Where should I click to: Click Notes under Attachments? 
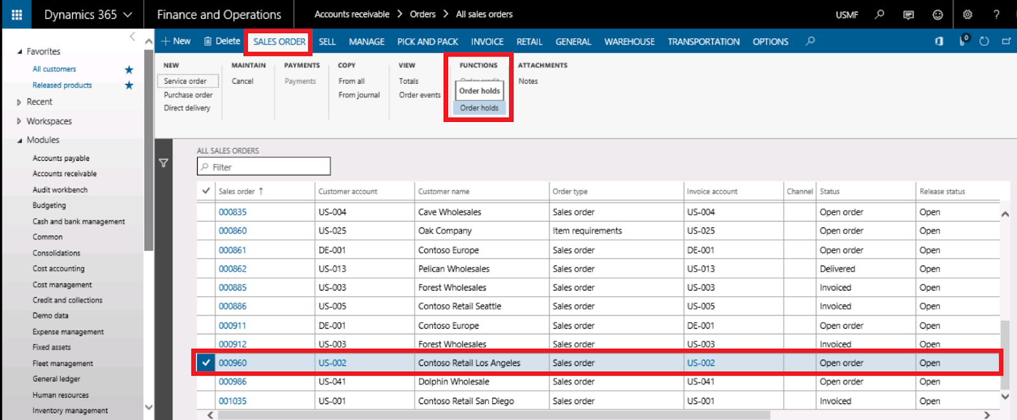pos(528,81)
